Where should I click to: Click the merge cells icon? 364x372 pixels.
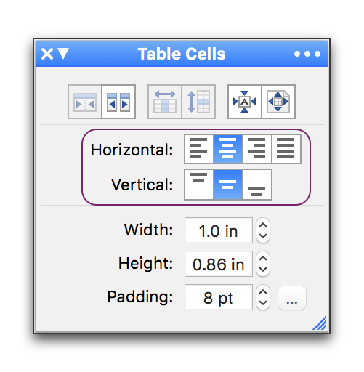85,102
